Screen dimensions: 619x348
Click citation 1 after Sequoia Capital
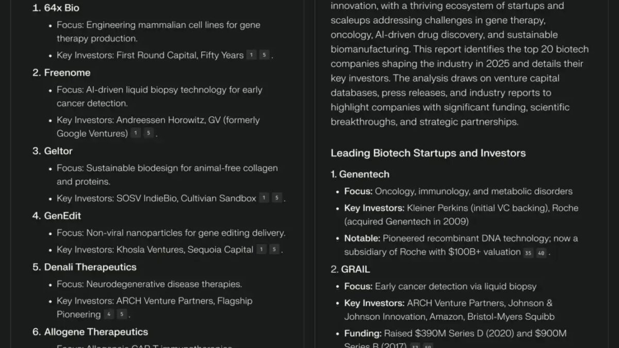261,250
